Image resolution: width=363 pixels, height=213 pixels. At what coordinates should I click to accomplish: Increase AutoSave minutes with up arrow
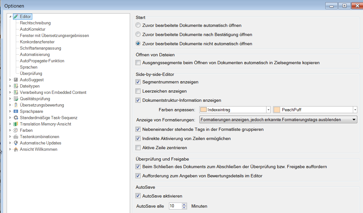click(x=184, y=204)
